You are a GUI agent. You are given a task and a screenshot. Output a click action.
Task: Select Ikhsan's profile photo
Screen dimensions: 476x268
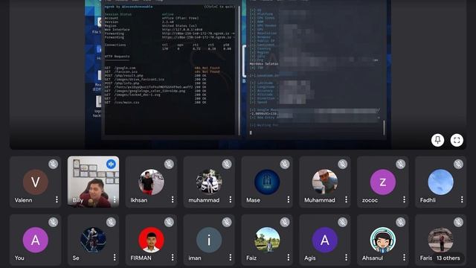tap(151, 182)
